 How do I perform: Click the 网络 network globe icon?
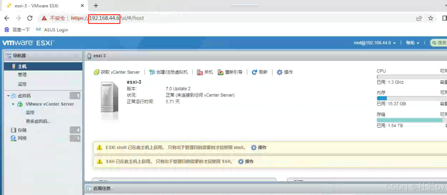coord(13,138)
